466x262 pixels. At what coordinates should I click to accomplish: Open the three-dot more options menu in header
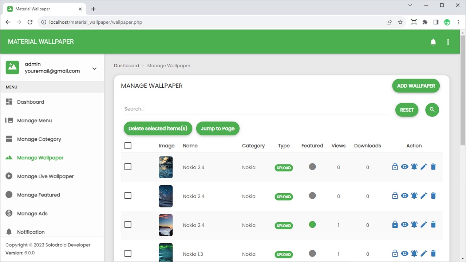click(448, 42)
